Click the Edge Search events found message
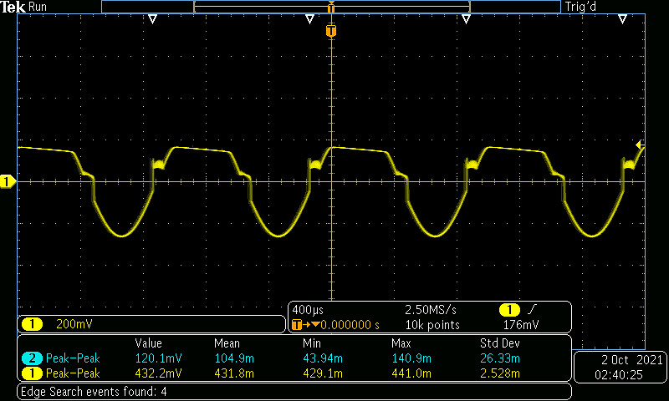 click(x=94, y=392)
